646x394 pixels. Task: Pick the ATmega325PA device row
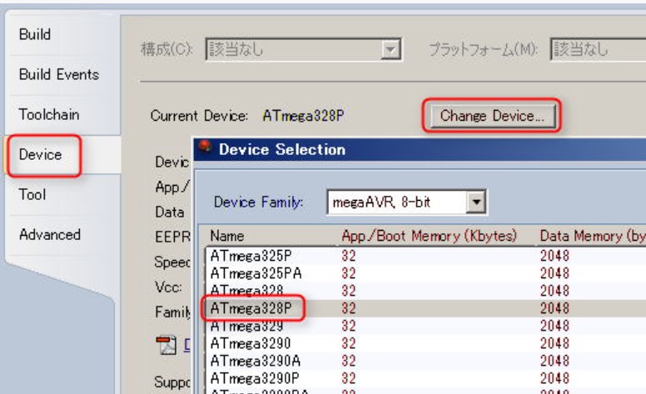251,273
